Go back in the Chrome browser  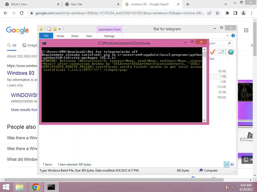point(6,13)
